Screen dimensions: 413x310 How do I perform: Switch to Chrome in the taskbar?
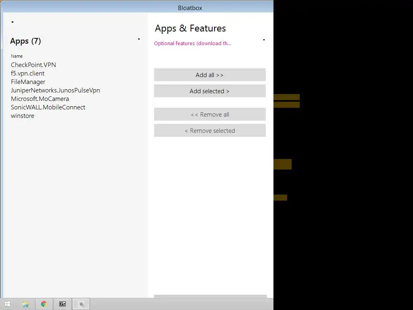tap(44, 304)
